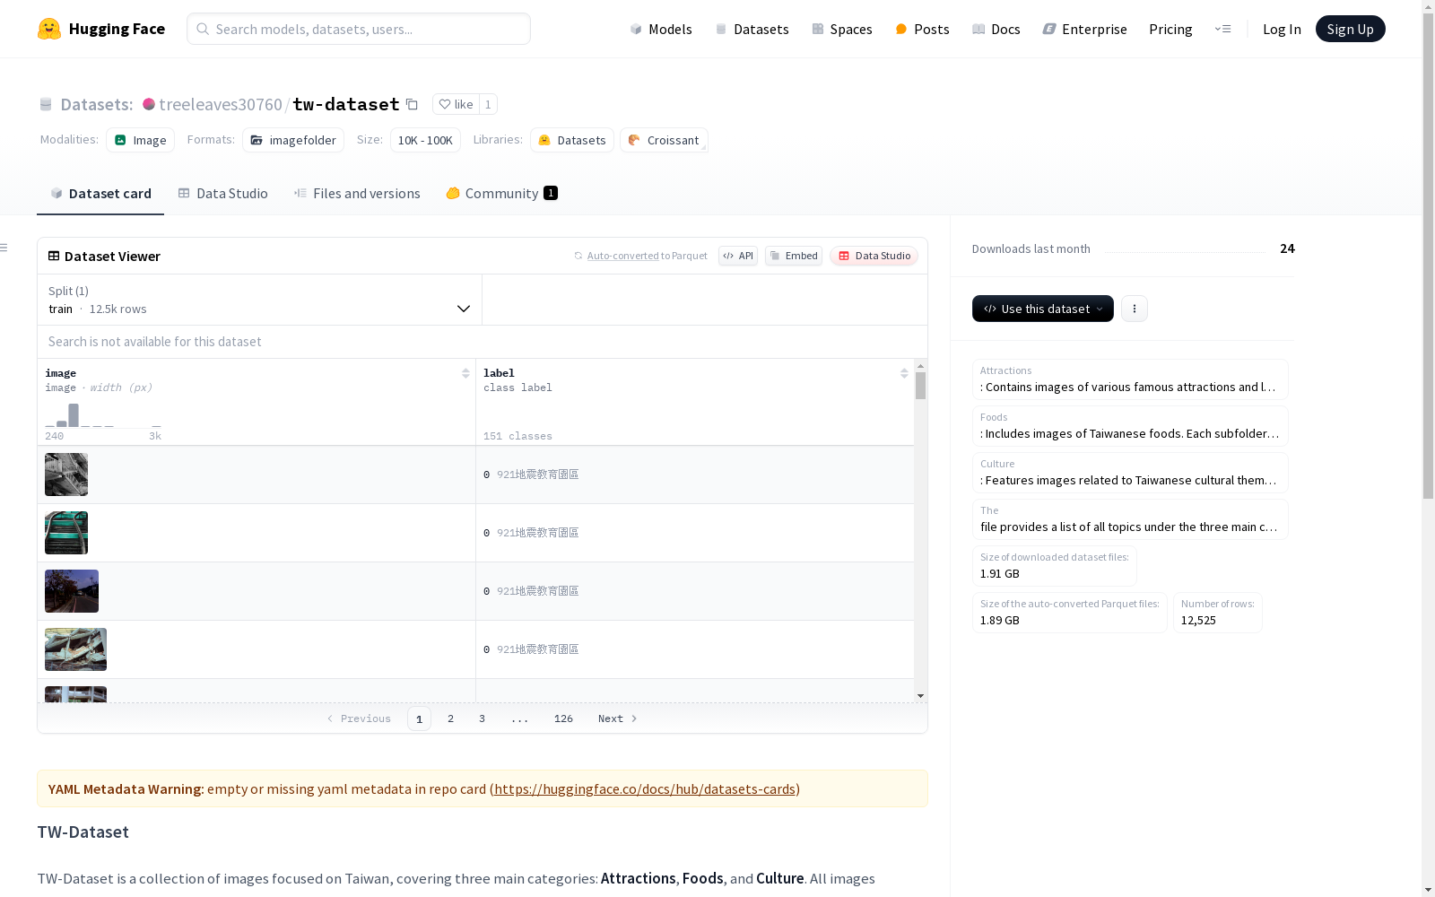Select current page 1 in pagination

click(419, 718)
